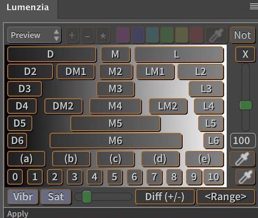Click the eyedropper beside the (e) button
The image size is (258, 218).
(242, 159)
